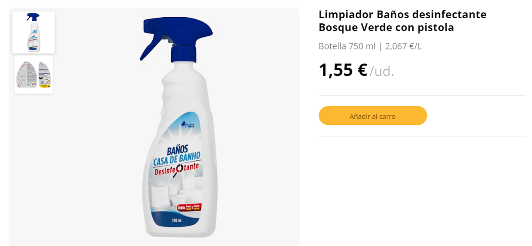Viewport: 532px width, 246px height.
Task: Select the back-label bottles thumbnail
Action: pos(33,74)
